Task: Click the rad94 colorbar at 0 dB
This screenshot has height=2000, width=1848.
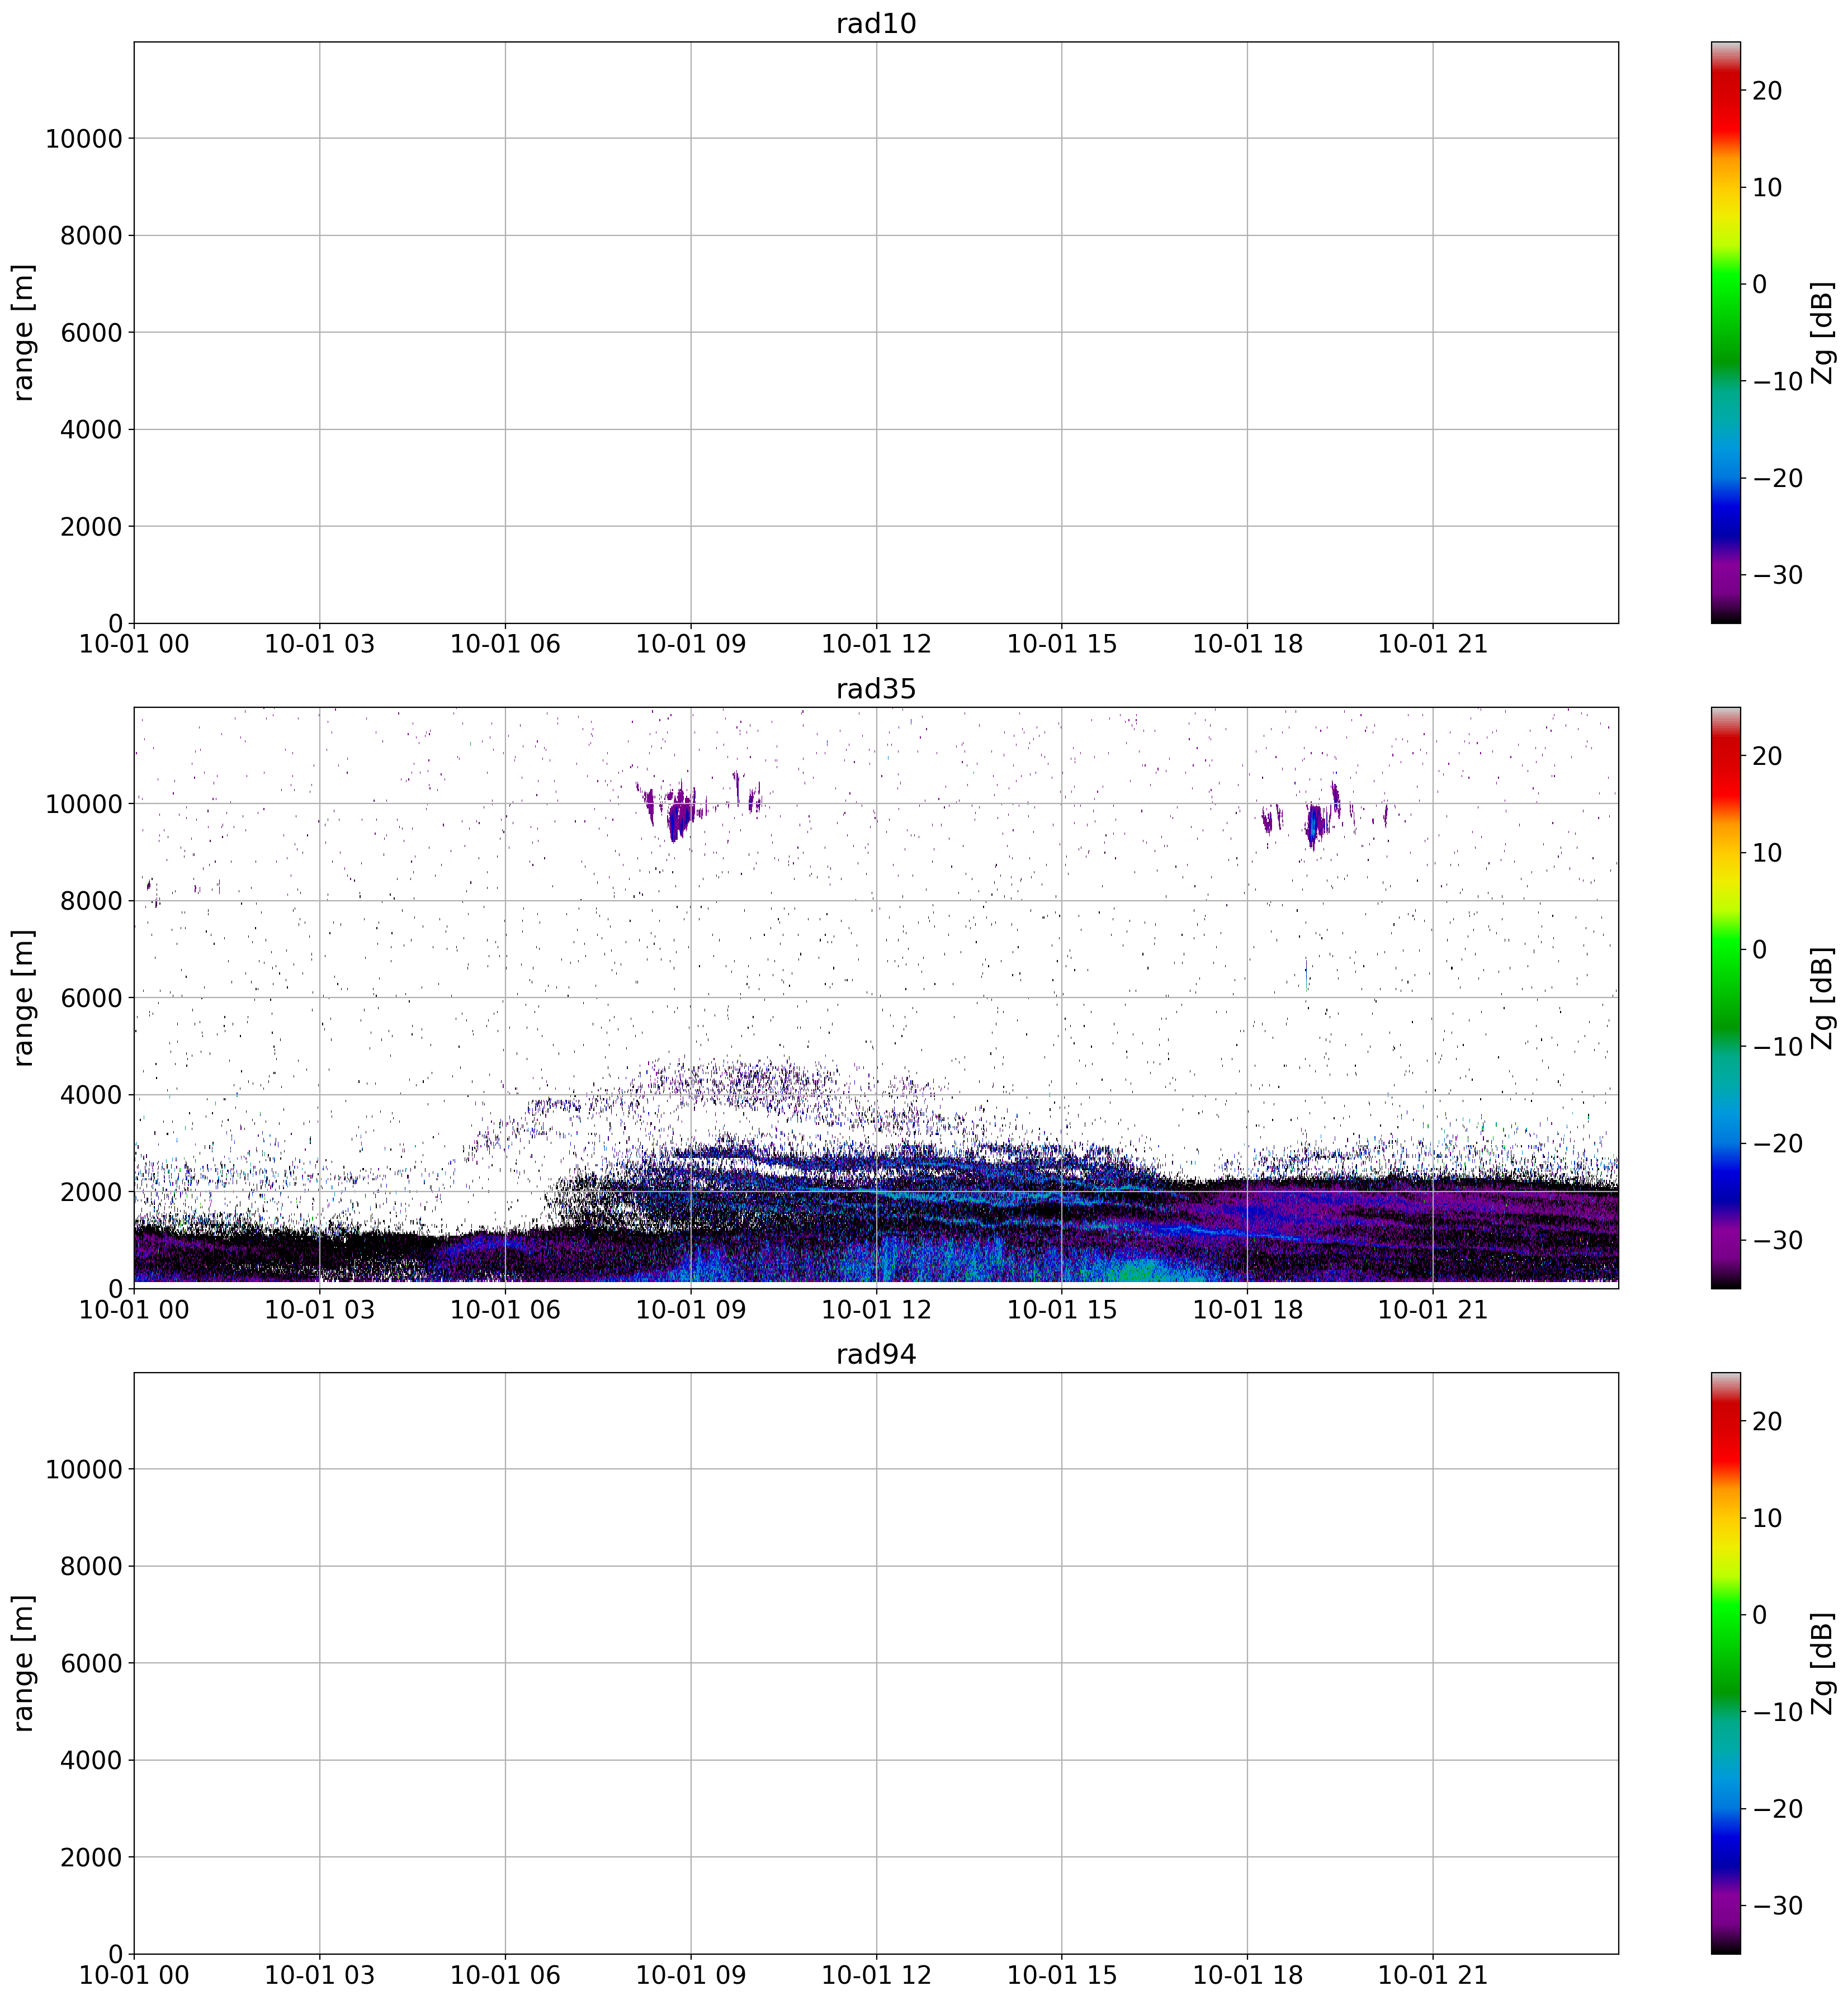Action: pyautogui.click(x=1725, y=1615)
